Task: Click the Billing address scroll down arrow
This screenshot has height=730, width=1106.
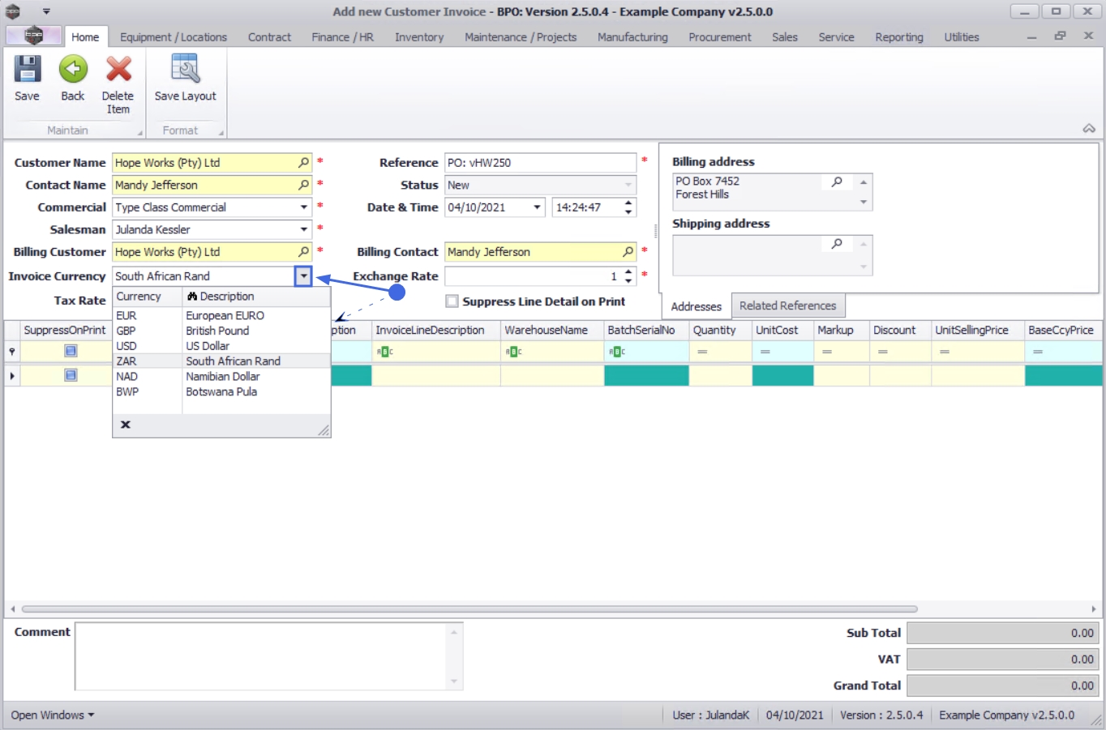Action: pos(864,202)
